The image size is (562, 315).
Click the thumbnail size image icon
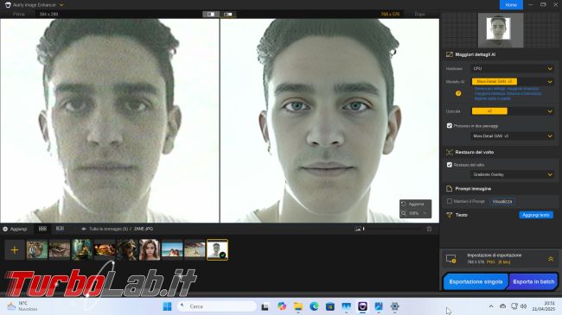click(358, 229)
